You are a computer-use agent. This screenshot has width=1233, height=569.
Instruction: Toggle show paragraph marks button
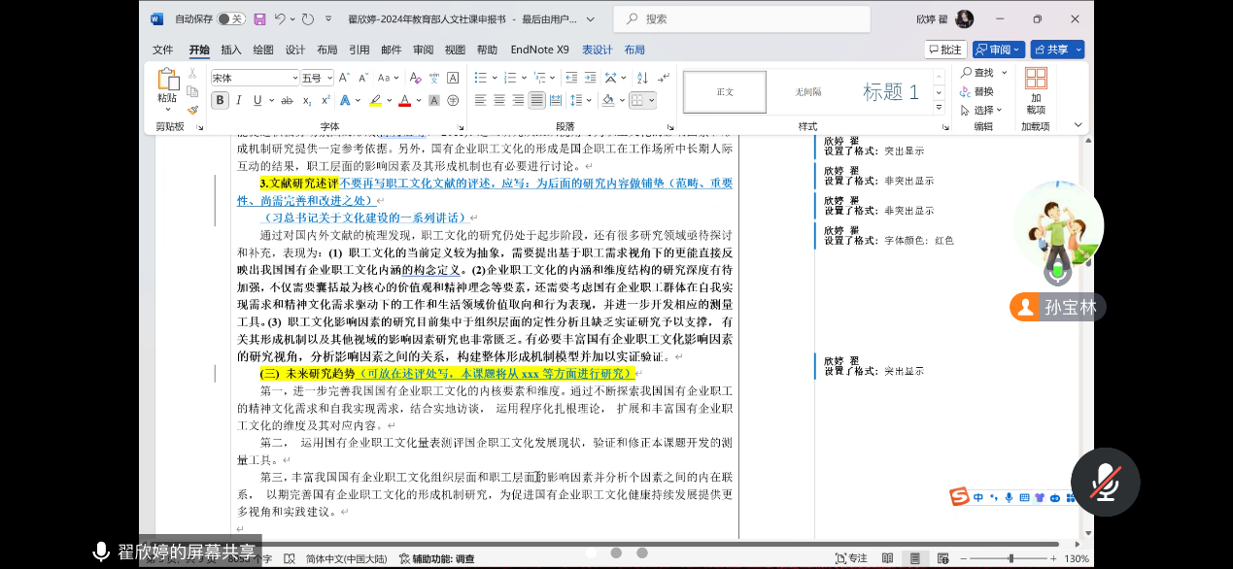click(664, 78)
